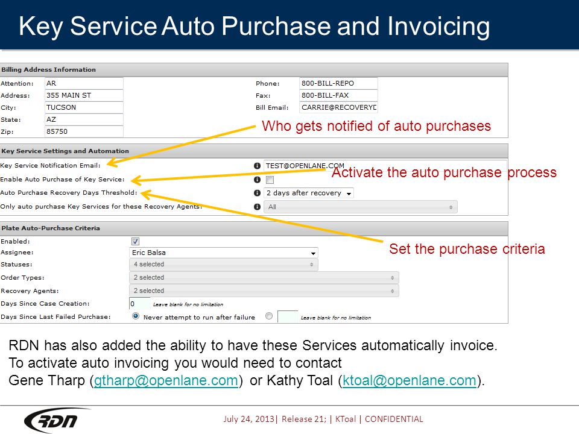Click the Address field with 355 MAIN ST
Screen dimensions: 579x434
coord(84,95)
